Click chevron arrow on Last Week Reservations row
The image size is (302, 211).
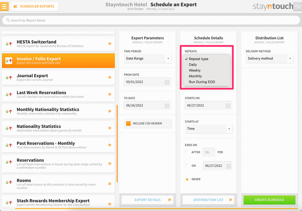[x=110, y=94]
